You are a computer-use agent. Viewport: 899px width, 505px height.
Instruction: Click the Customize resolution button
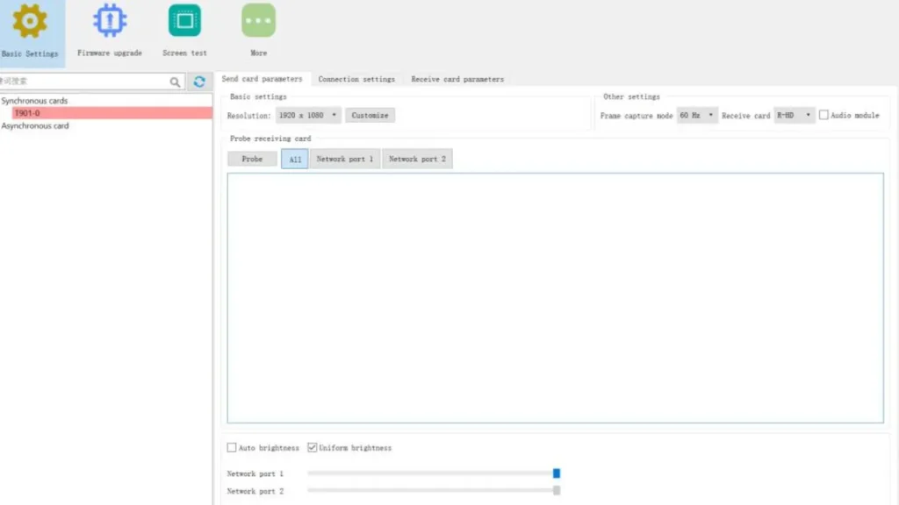click(x=370, y=115)
